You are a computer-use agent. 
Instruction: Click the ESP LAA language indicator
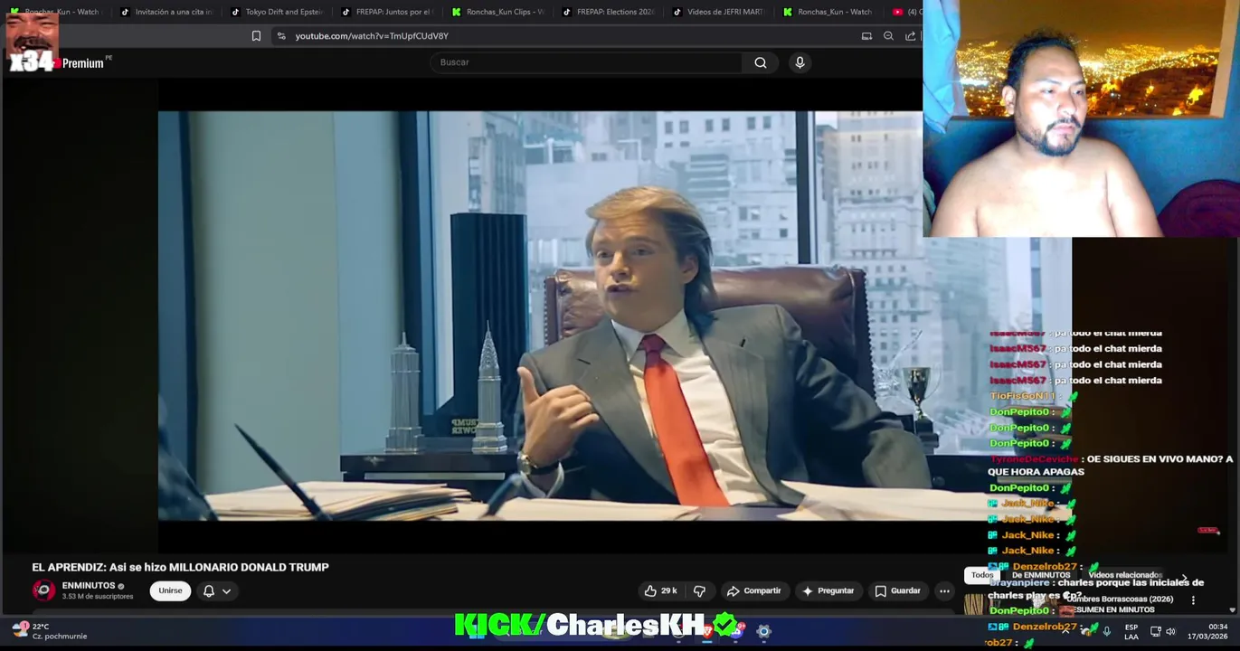pos(1131,631)
